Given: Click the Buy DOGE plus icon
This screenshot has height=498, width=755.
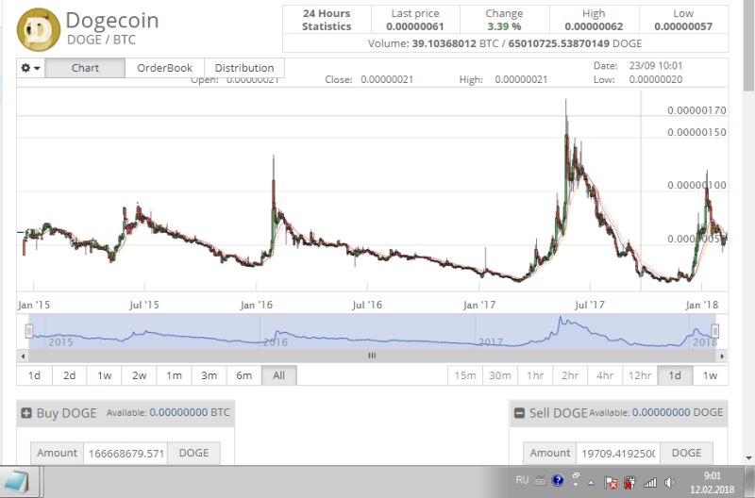Looking at the screenshot, I should click(25, 413).
